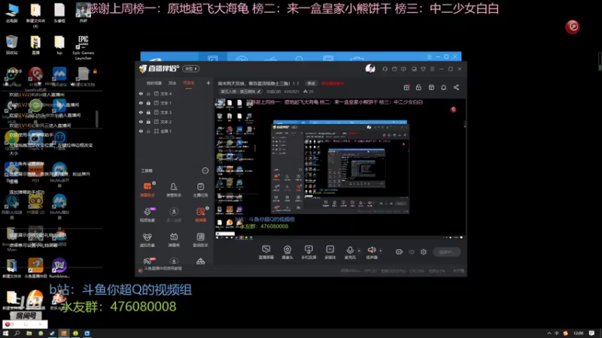Click the 修改 edit title button
The width and height of the screenshot is (602, 338).
[311, 83]
